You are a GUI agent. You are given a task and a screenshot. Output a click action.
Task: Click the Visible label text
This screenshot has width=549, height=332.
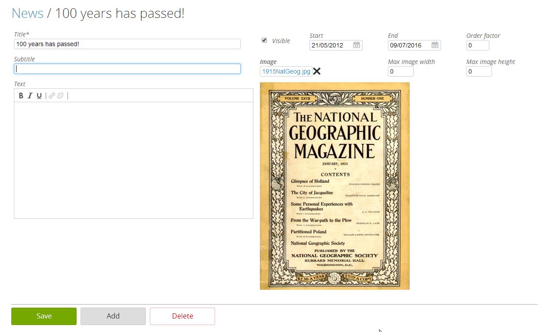pos(281,41)
